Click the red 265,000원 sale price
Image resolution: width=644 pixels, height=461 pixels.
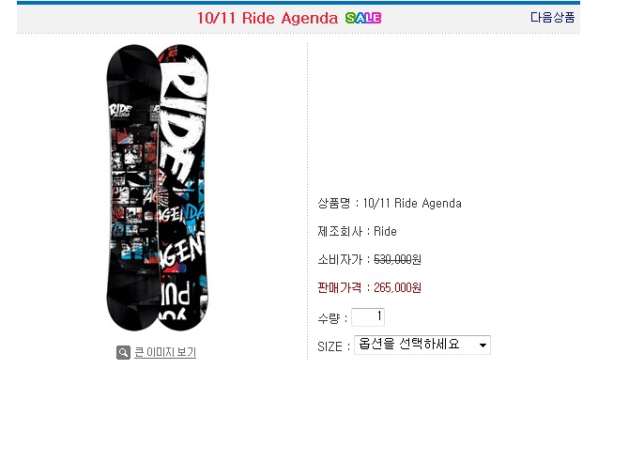(398, 288)
